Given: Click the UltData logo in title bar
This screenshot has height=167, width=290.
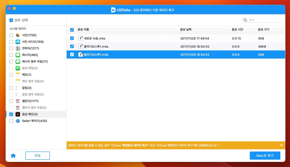Looking at the screenshot, I should [x=113, y=10].
